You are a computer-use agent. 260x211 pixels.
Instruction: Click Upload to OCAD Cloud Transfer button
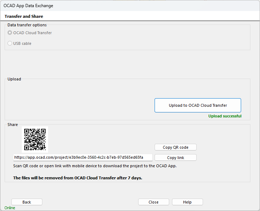[198, 105]
